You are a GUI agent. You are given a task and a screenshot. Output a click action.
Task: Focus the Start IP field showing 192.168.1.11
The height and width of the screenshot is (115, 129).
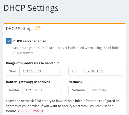[x=40, y=71]
